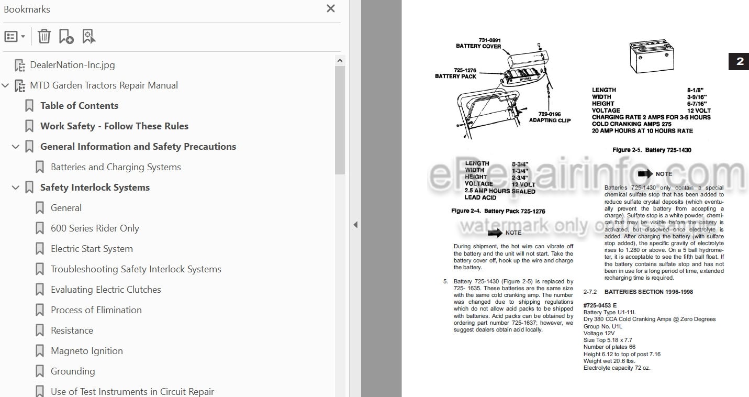The width and height of the screenshot is (749, 397).
Task: Click the bookmark icon beside Table of Contents
Action: tap(29, 106)
